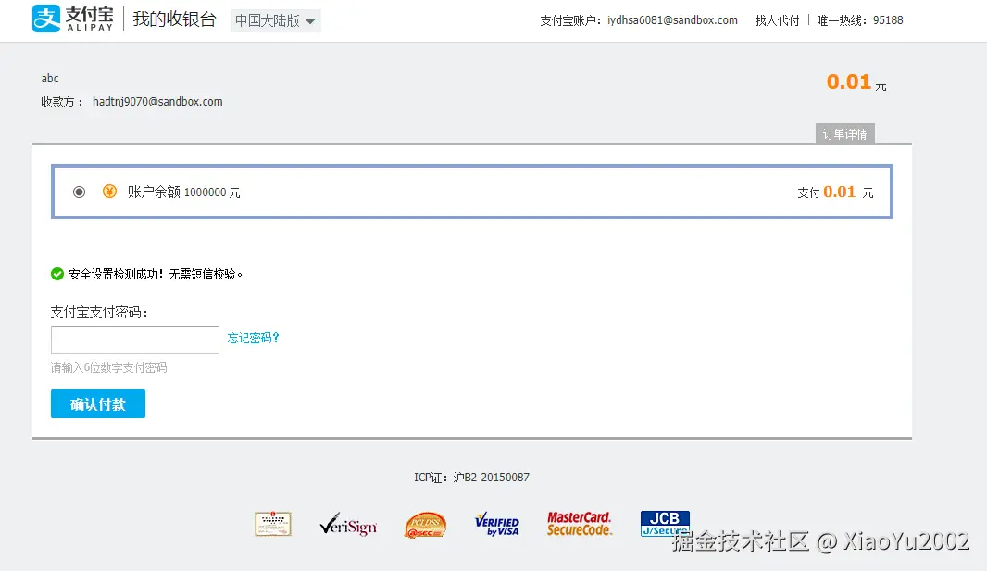Click the VeriSign badge
Image resolution: width=987 pixels, height=571 pixels.
click(348, 525)
